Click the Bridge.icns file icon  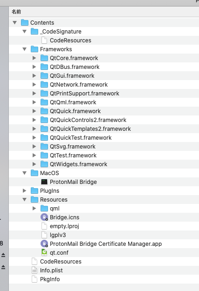tap(44, 217)
